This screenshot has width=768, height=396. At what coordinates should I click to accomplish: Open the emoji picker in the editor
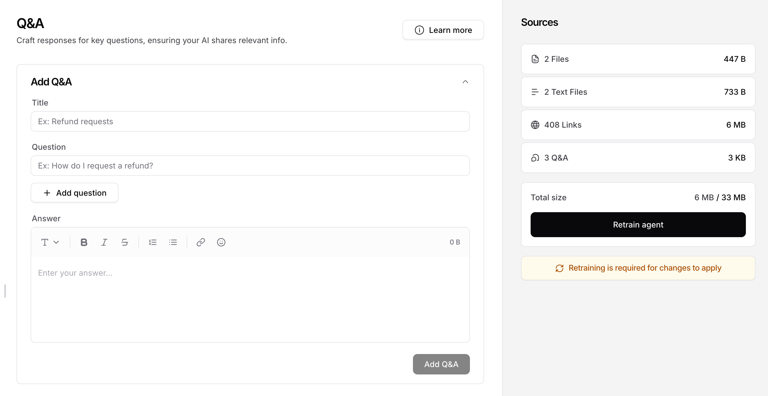pos(221,242)
